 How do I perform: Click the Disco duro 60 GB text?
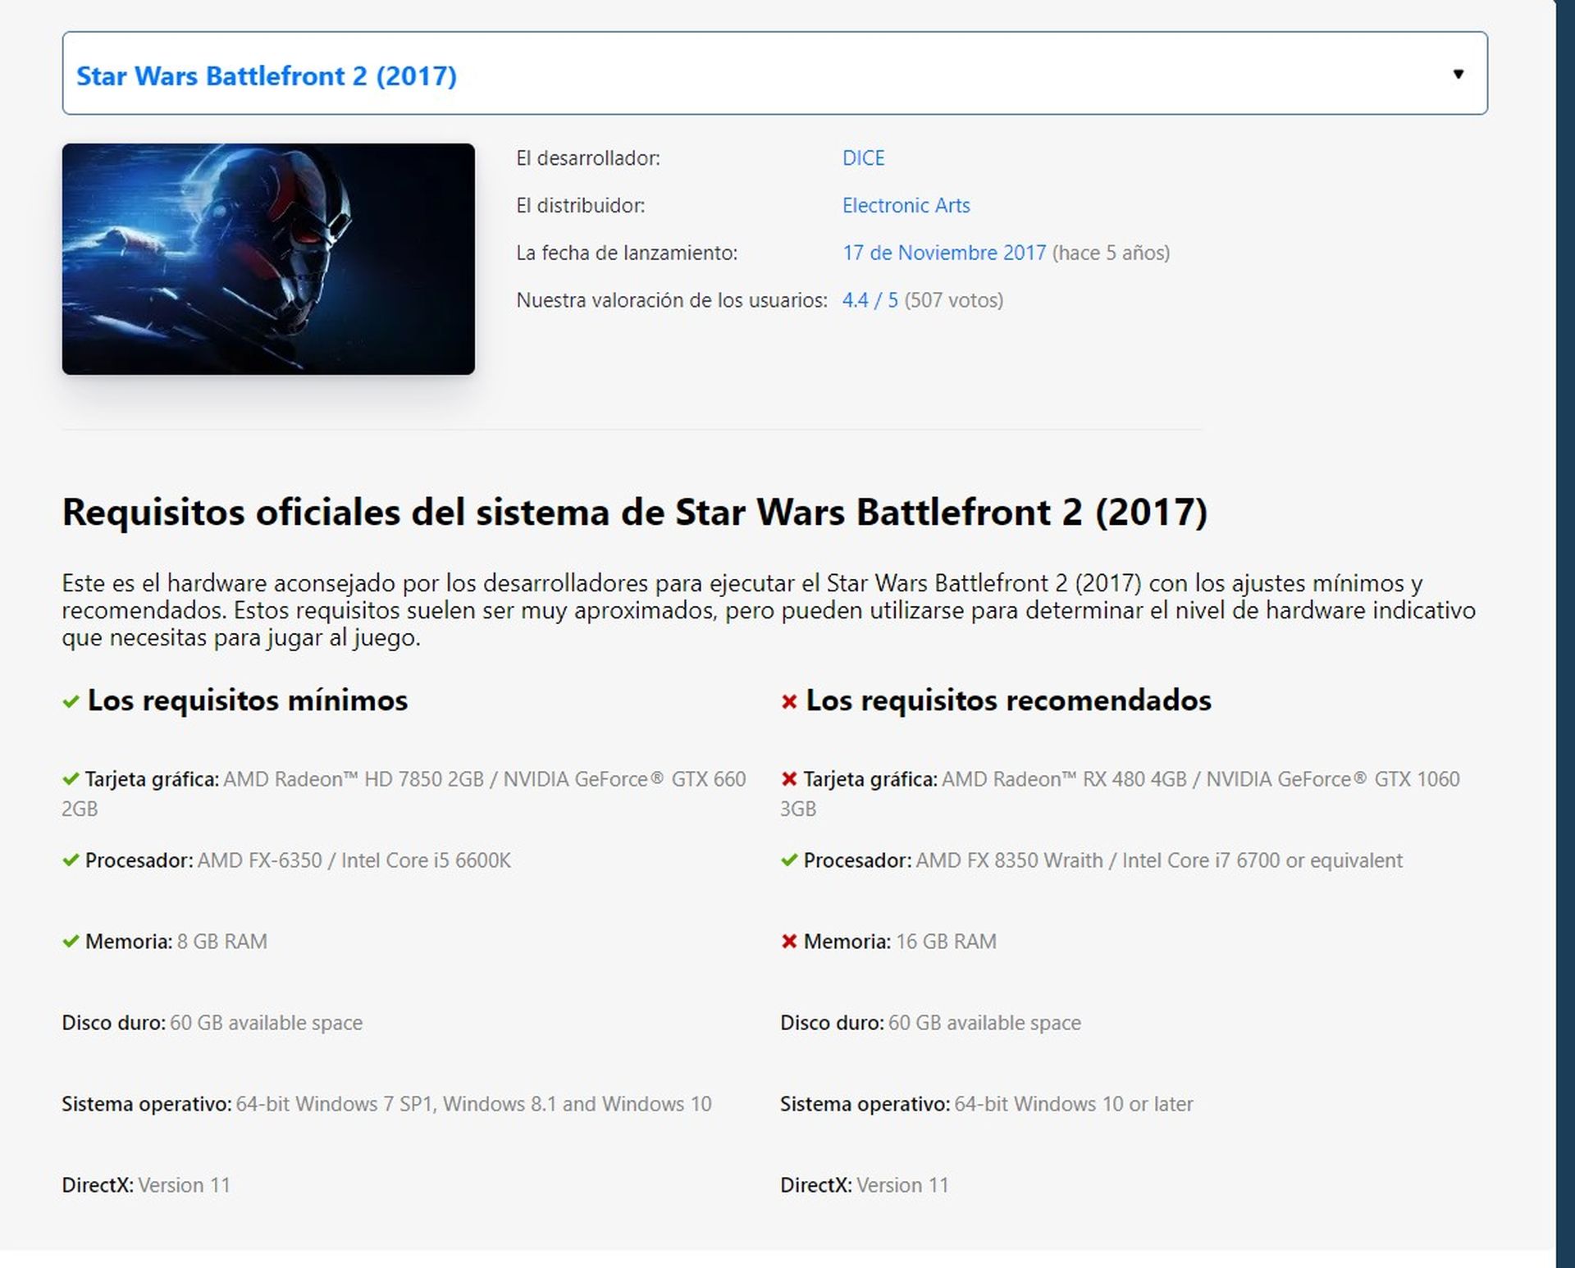212,1023
